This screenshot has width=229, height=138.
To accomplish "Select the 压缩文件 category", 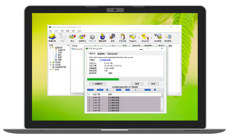I will [x=60, y=50].
